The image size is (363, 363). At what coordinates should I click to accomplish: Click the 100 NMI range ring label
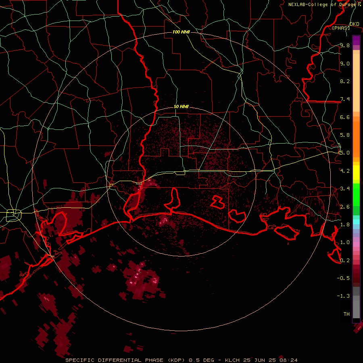tap(181, 32)
